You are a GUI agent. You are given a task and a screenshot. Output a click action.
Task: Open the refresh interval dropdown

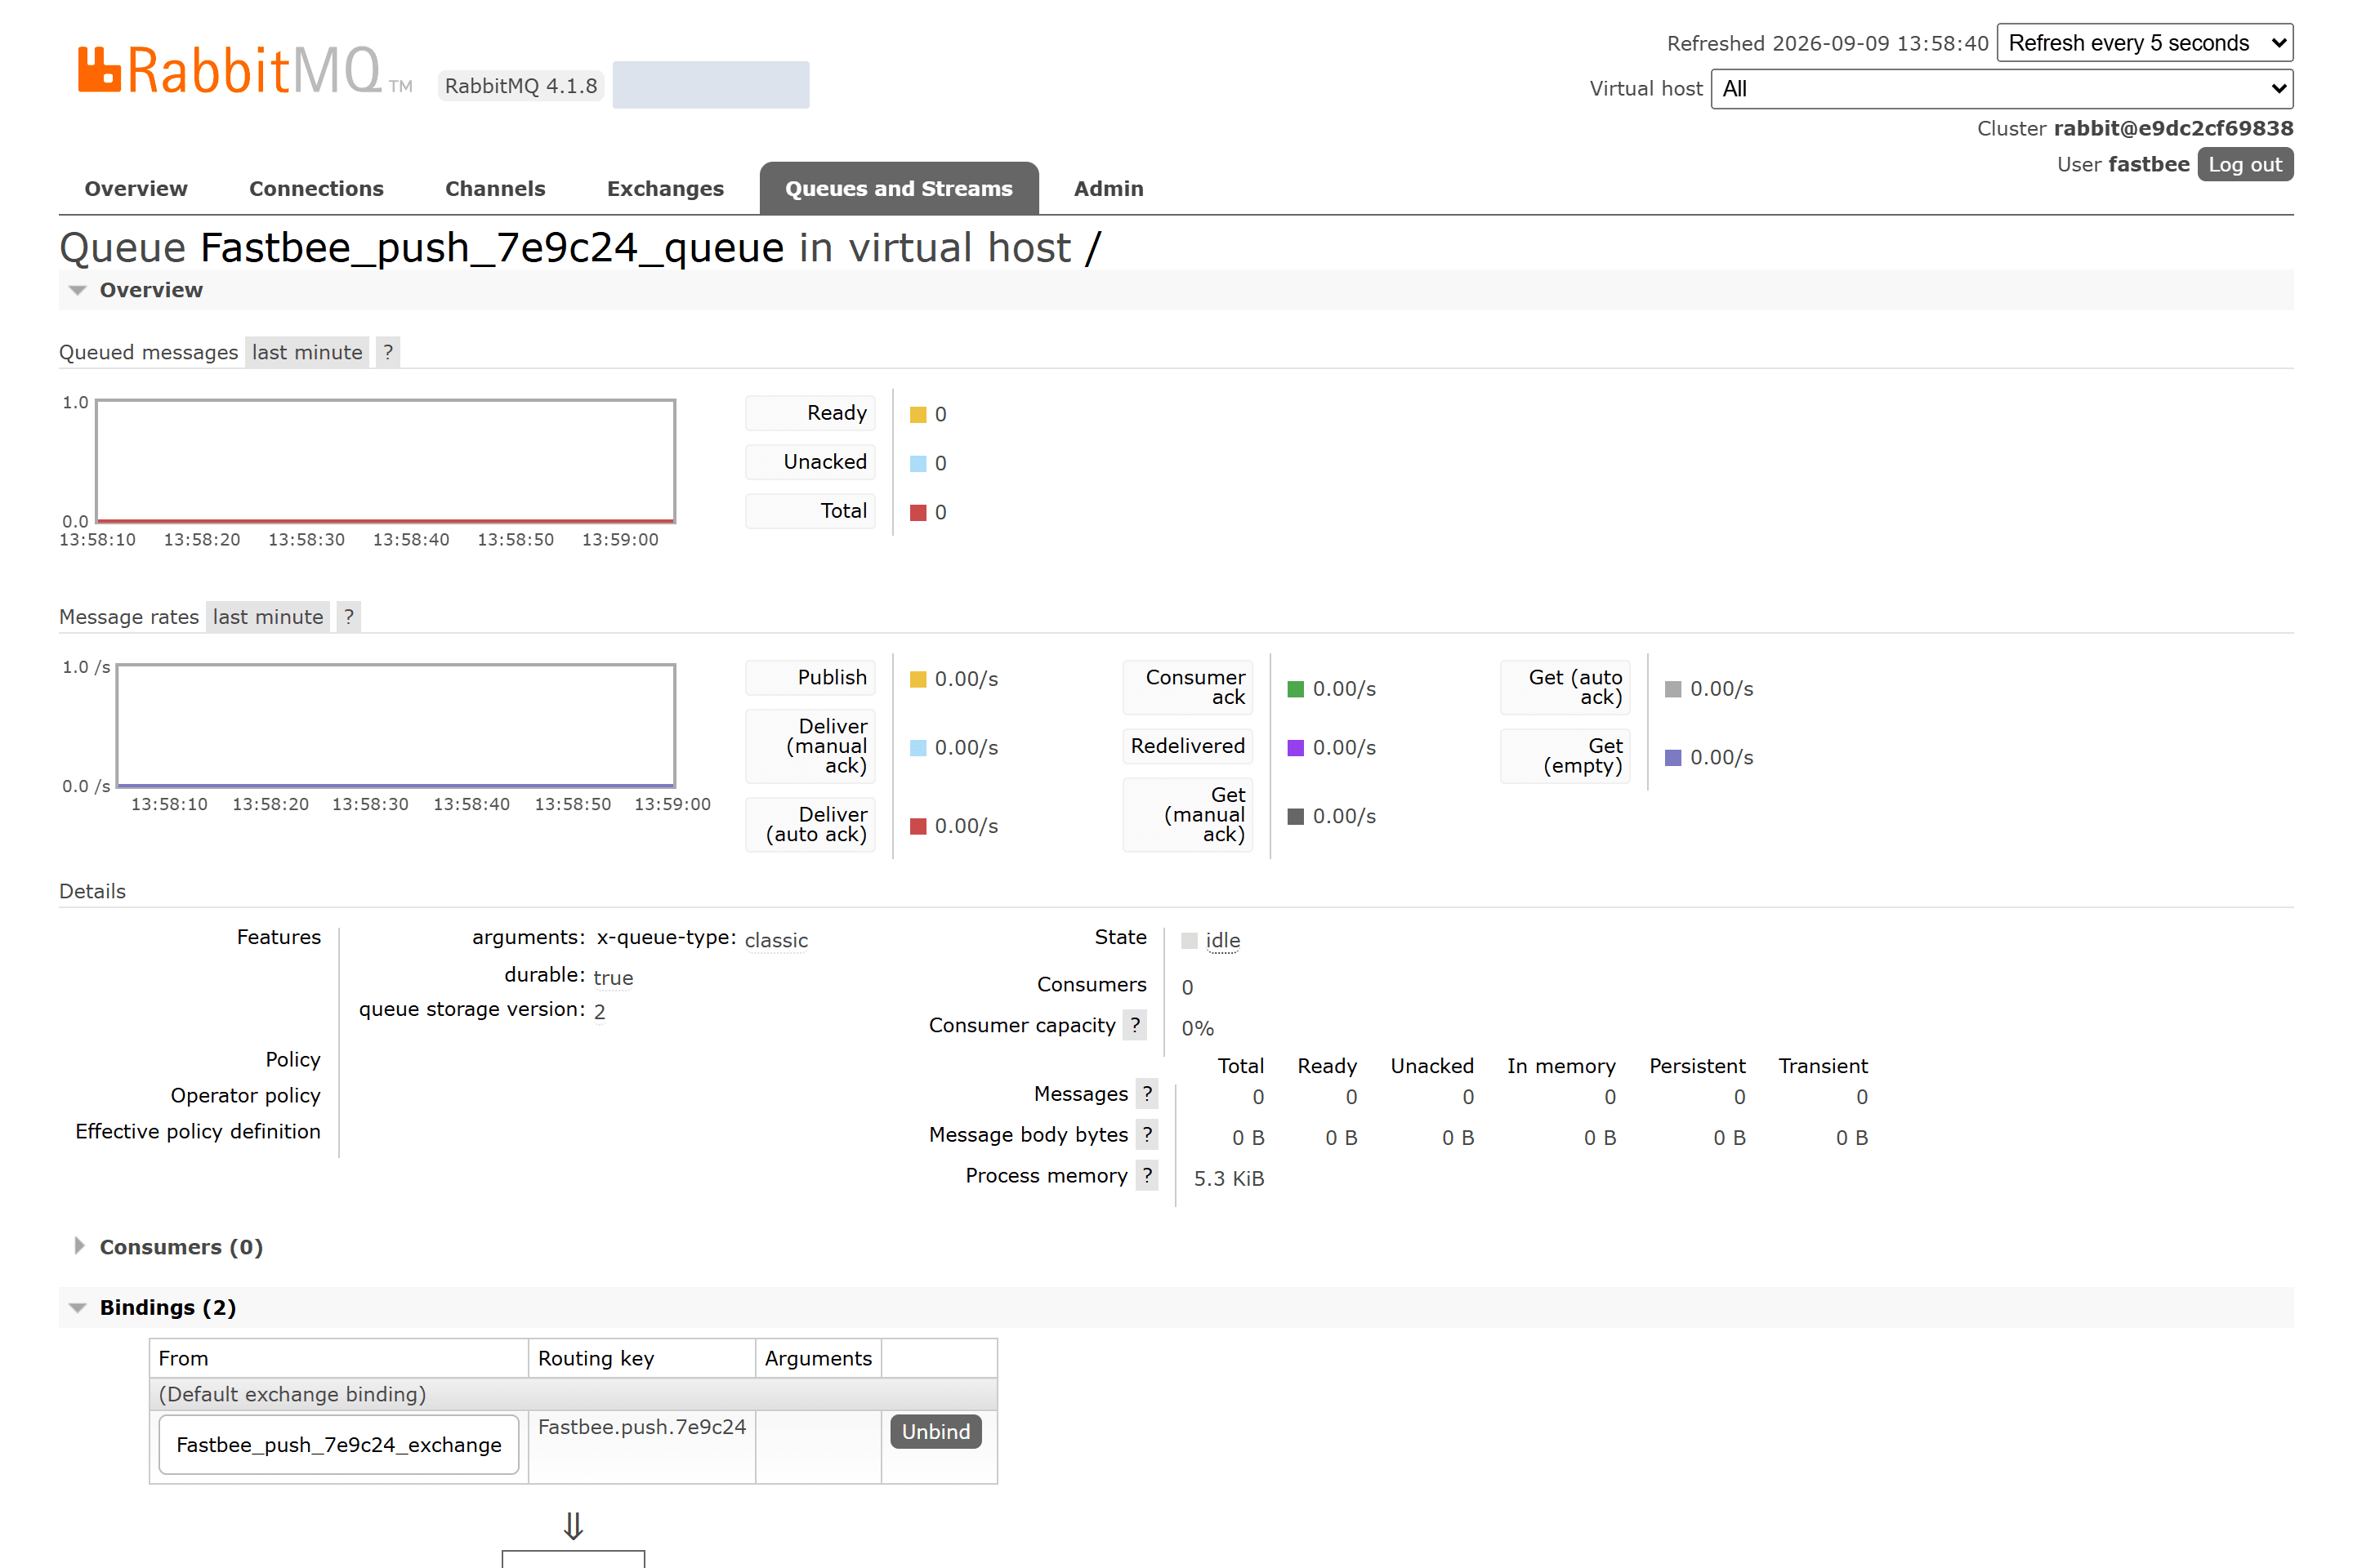coord(2145,43)
